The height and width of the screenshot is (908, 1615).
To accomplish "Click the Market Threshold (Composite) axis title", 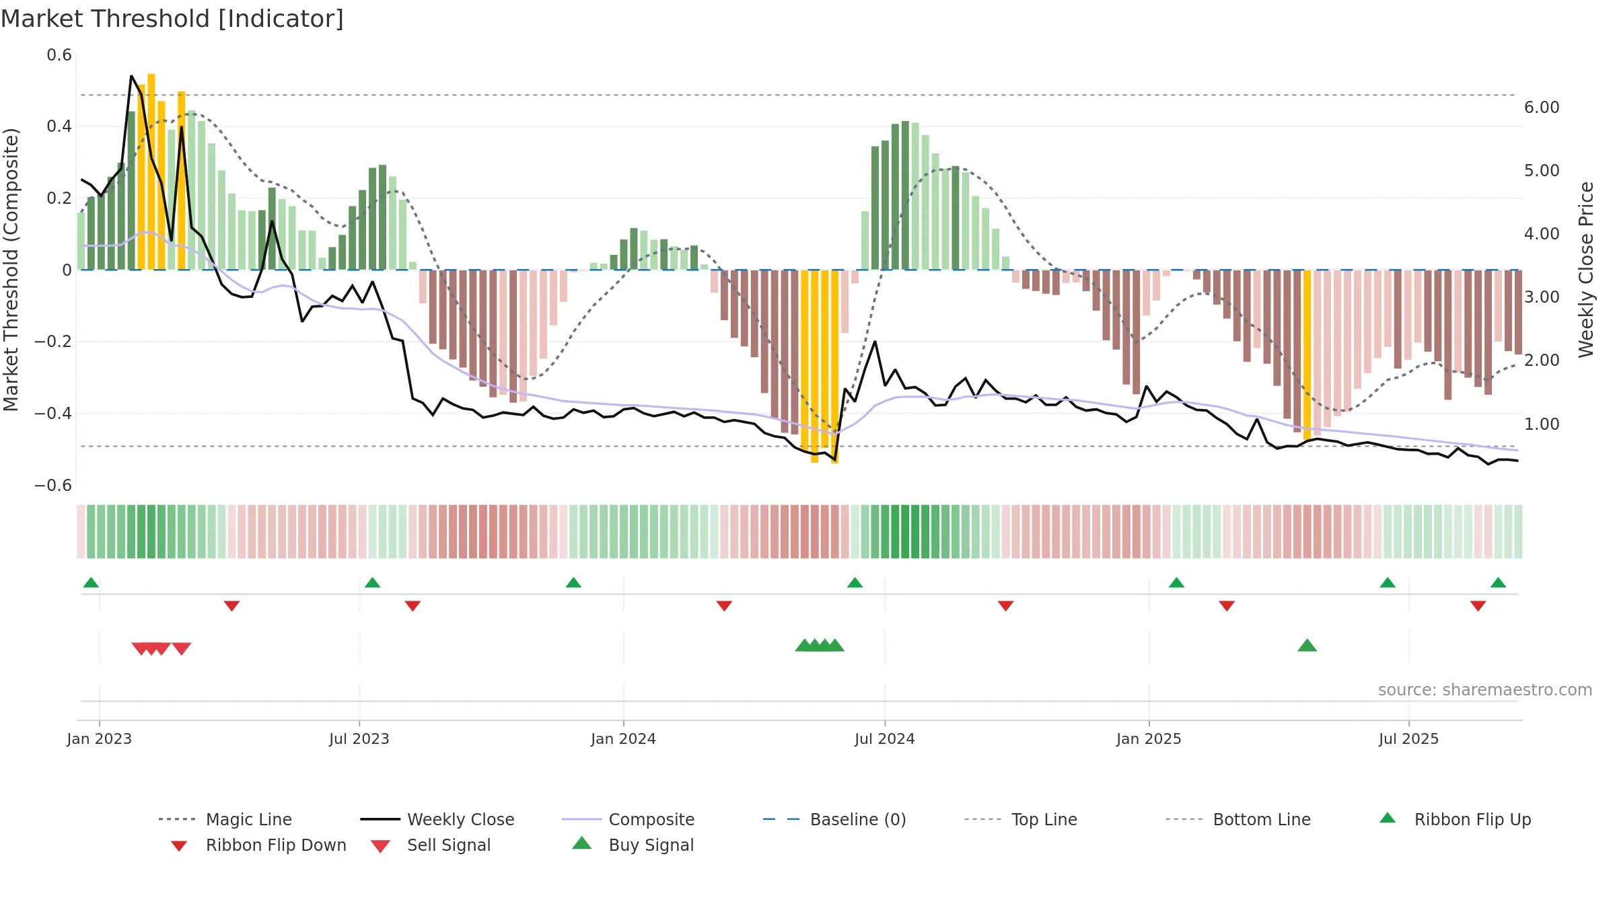I will click(x=11, y=269).
